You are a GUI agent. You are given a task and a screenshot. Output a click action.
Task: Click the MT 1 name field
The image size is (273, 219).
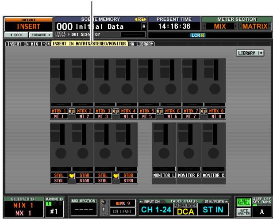click(x=59, y=116)
